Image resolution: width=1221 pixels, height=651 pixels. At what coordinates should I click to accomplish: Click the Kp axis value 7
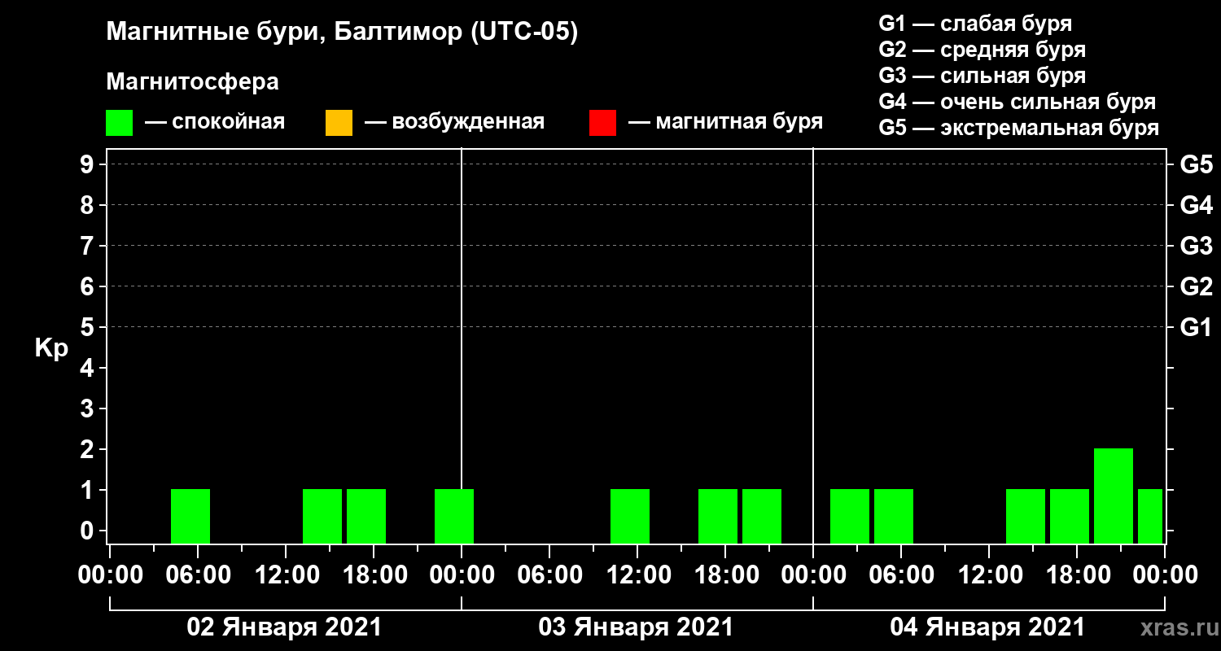89,246
